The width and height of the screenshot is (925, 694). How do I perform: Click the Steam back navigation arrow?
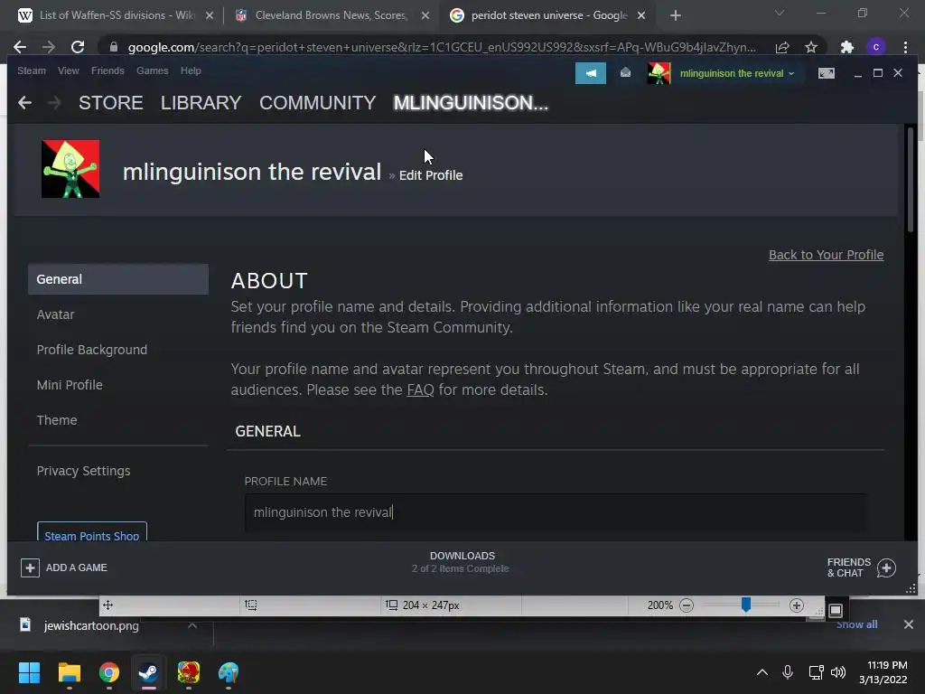24,103
